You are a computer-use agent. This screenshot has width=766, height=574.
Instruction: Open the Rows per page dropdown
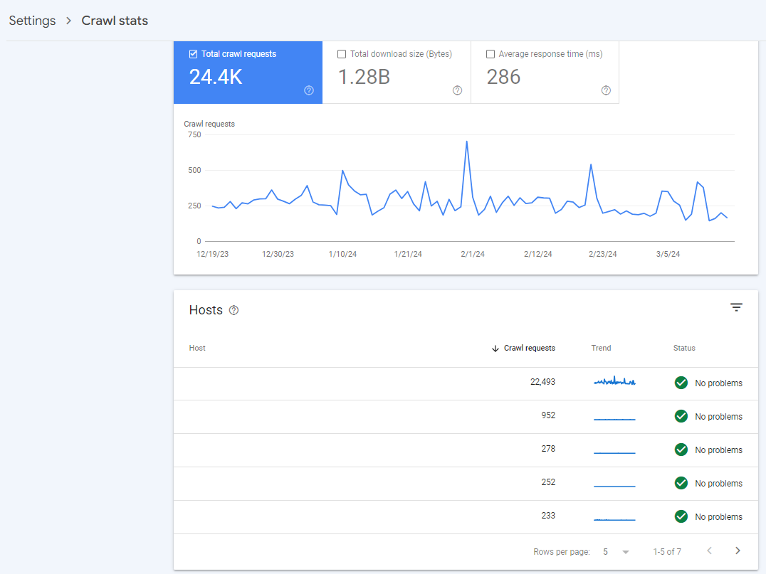click(614, 551)
